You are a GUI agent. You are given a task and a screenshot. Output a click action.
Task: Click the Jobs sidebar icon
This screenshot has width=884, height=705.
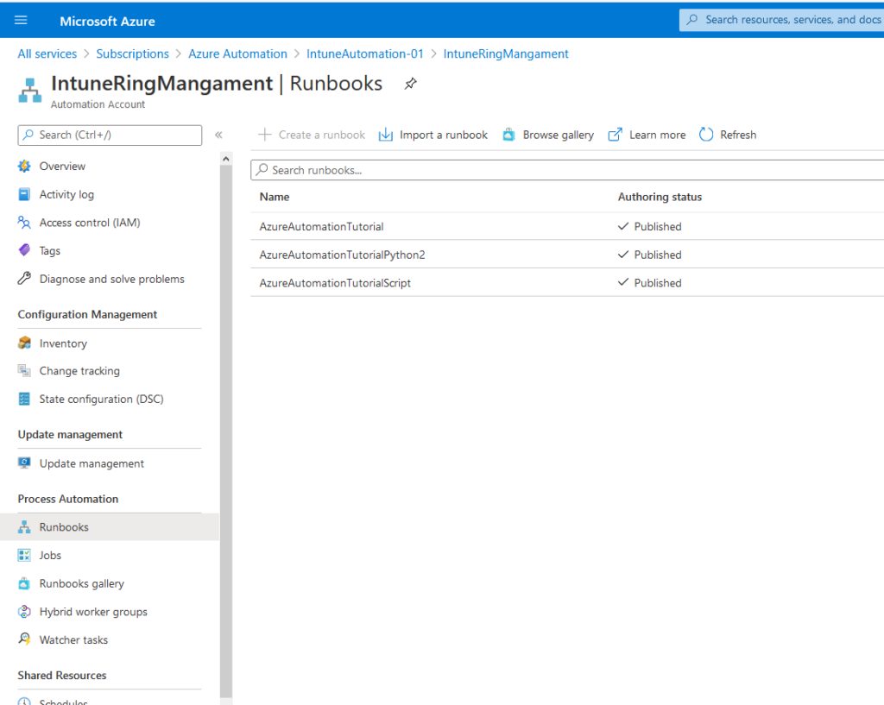click(x=24, y=555)
